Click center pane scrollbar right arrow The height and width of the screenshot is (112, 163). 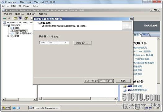116,98
